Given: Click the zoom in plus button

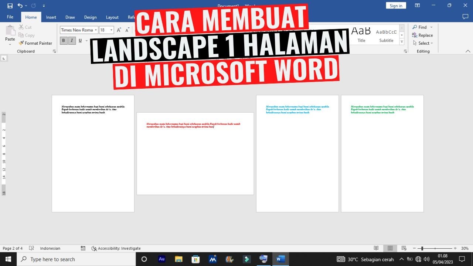Looking at the screenshot, I should click(455, 248).
